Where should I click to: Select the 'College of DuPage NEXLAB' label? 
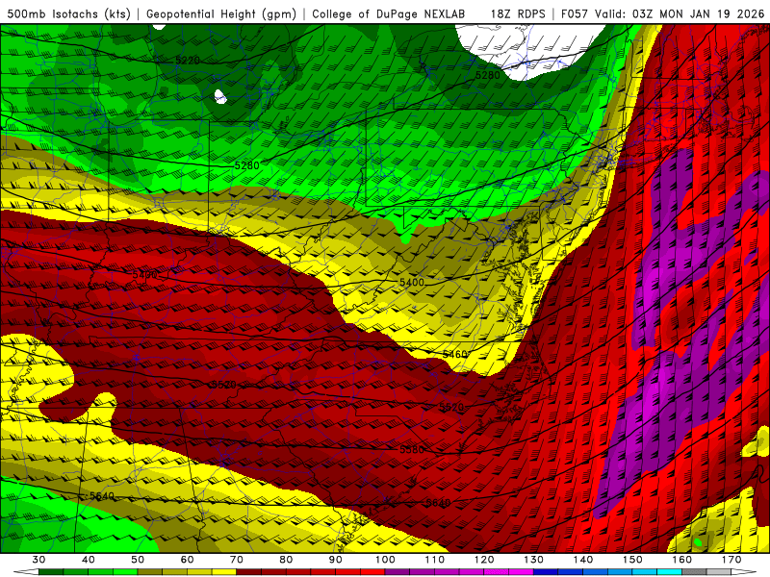[x=389, y=14]
